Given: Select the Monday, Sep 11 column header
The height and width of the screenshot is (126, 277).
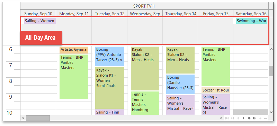Looking at the screenshot, I should [74, 13].
